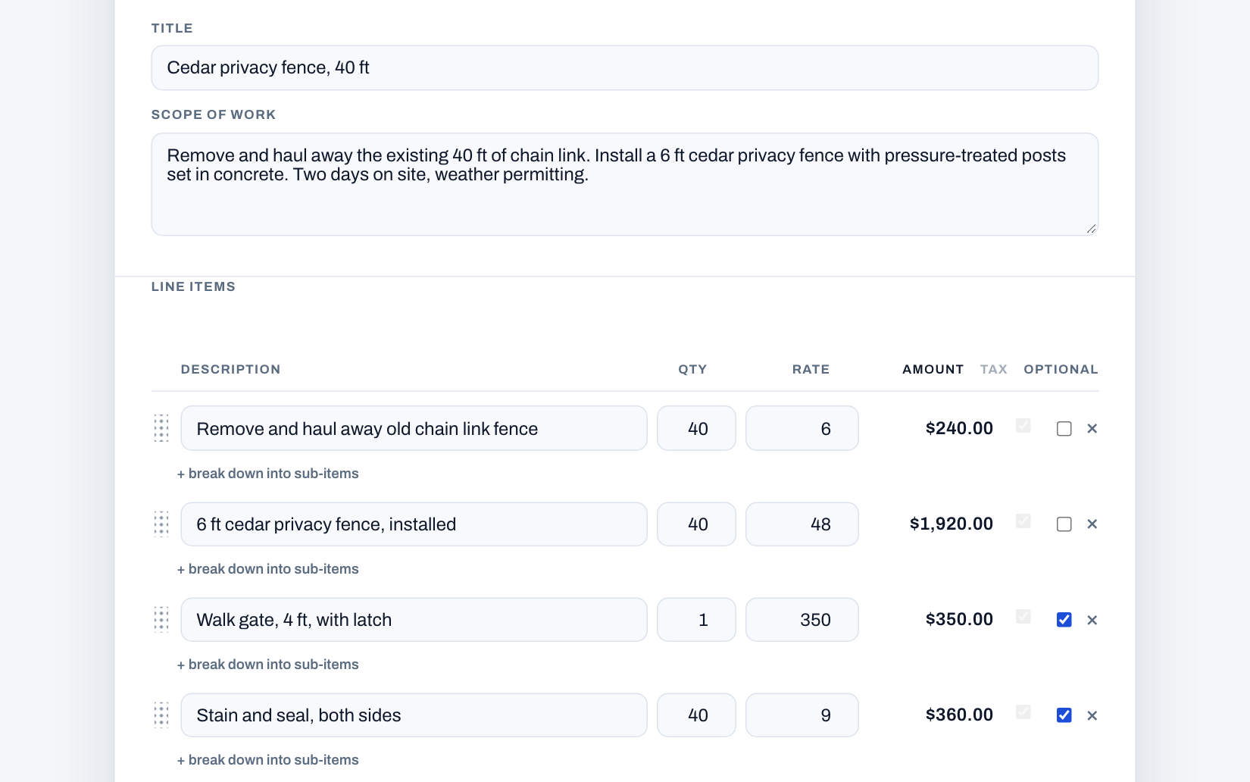Viewport: 1250px width, 782px height.
Task: Break down Walk gate into sub-items
Action: pos(268,665)
